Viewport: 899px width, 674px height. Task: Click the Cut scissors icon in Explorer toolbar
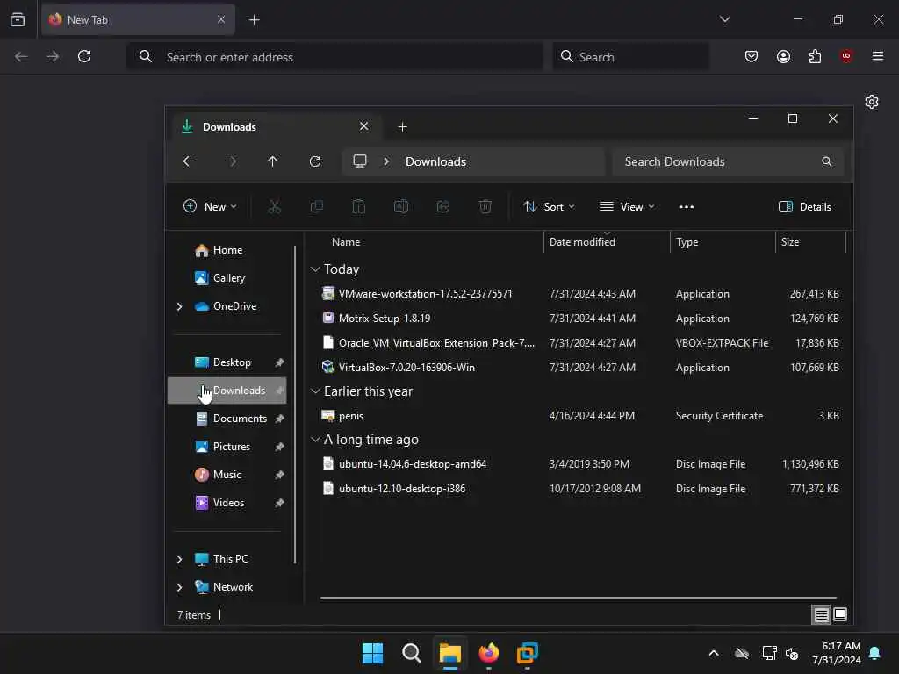[275, 207]
